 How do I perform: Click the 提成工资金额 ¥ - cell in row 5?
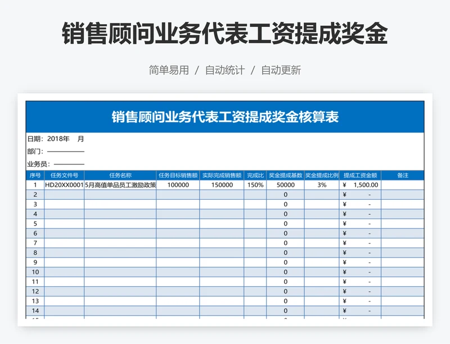tap(360, 224)
